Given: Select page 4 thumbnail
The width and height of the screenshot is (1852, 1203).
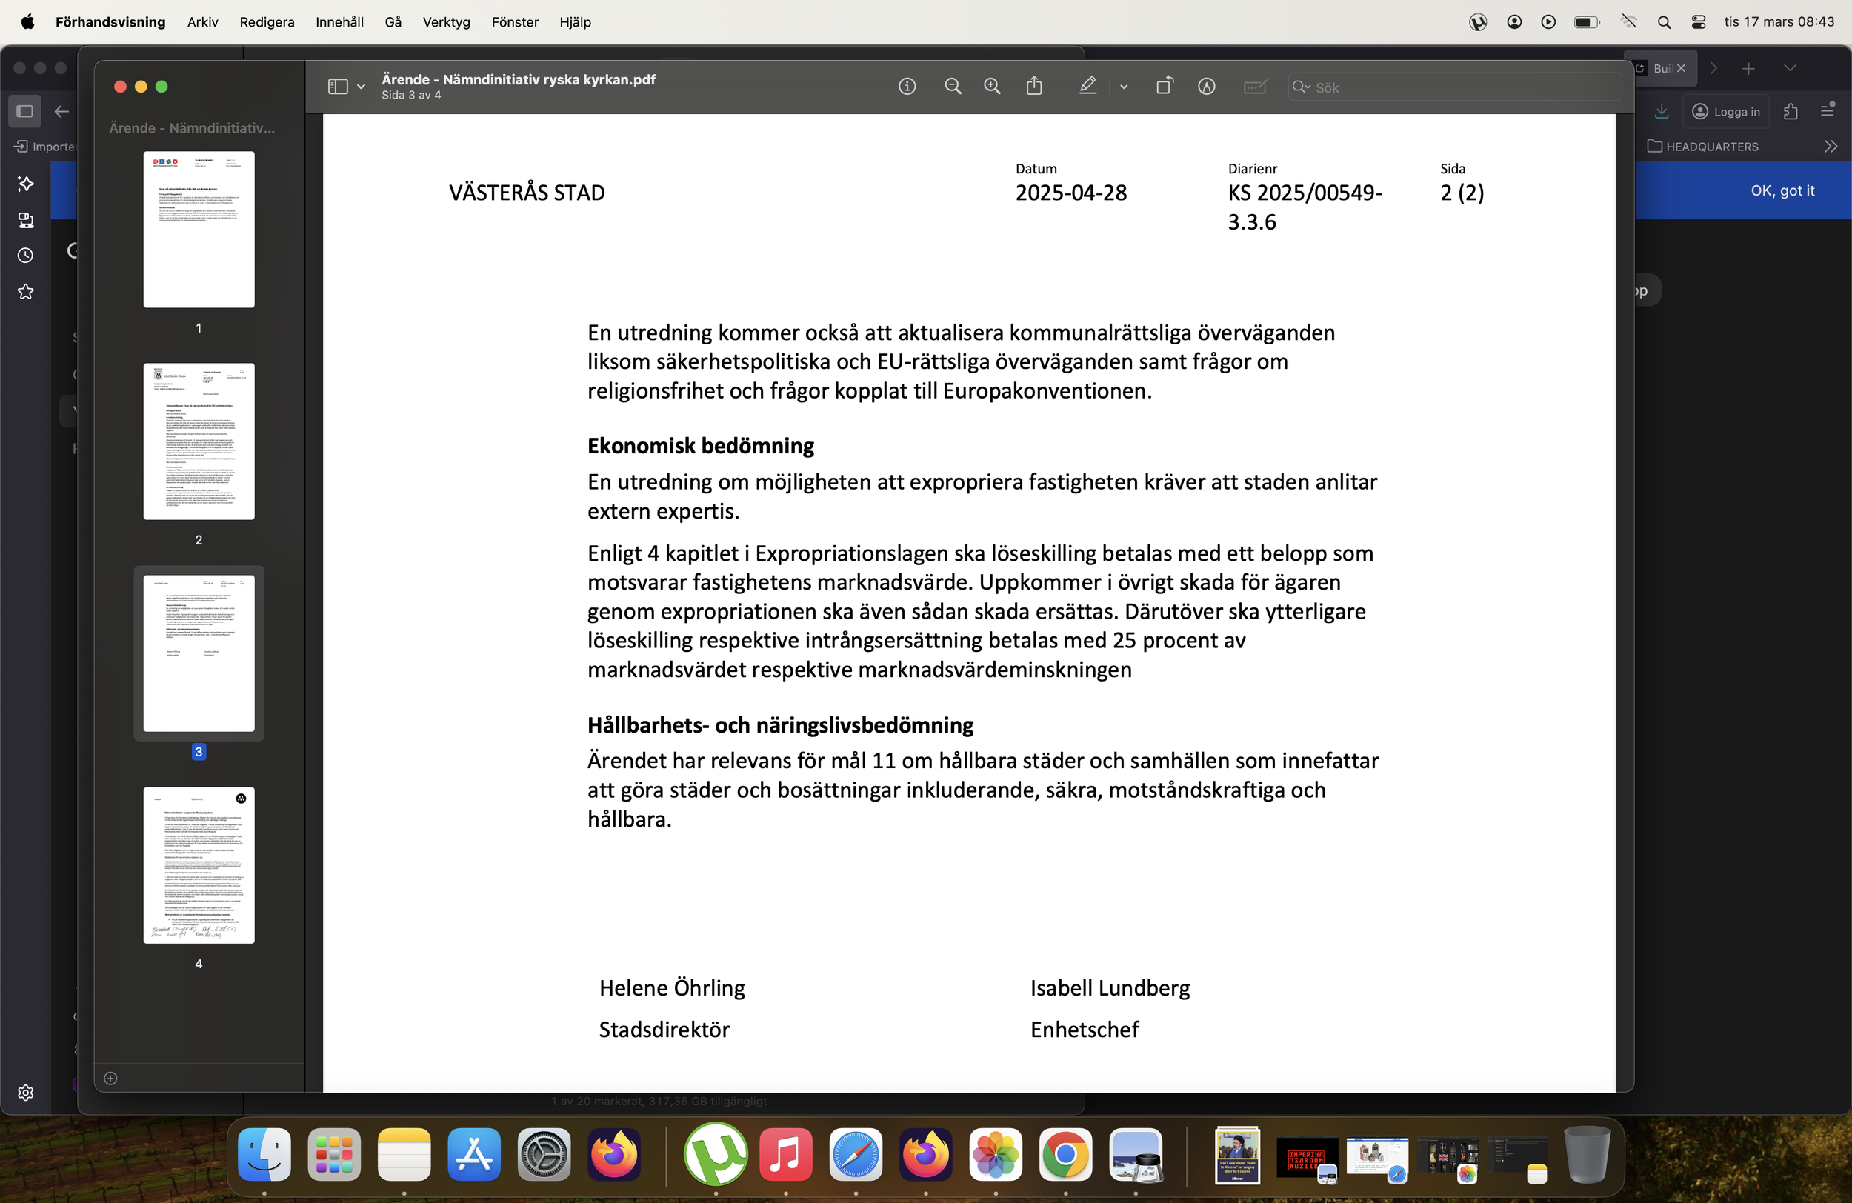Looking at the screenshot, I should pos(199,865).
